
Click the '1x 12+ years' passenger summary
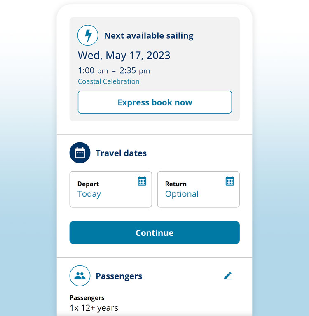(94, 308)
